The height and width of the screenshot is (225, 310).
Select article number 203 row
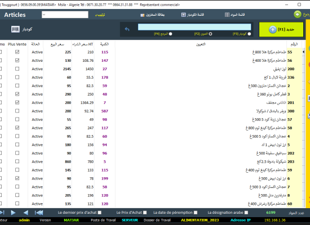point(291,161)
